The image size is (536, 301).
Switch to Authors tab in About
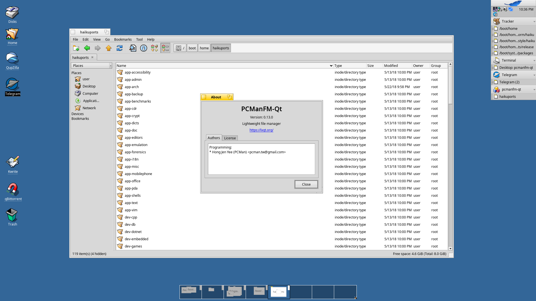tap(214, 138)
